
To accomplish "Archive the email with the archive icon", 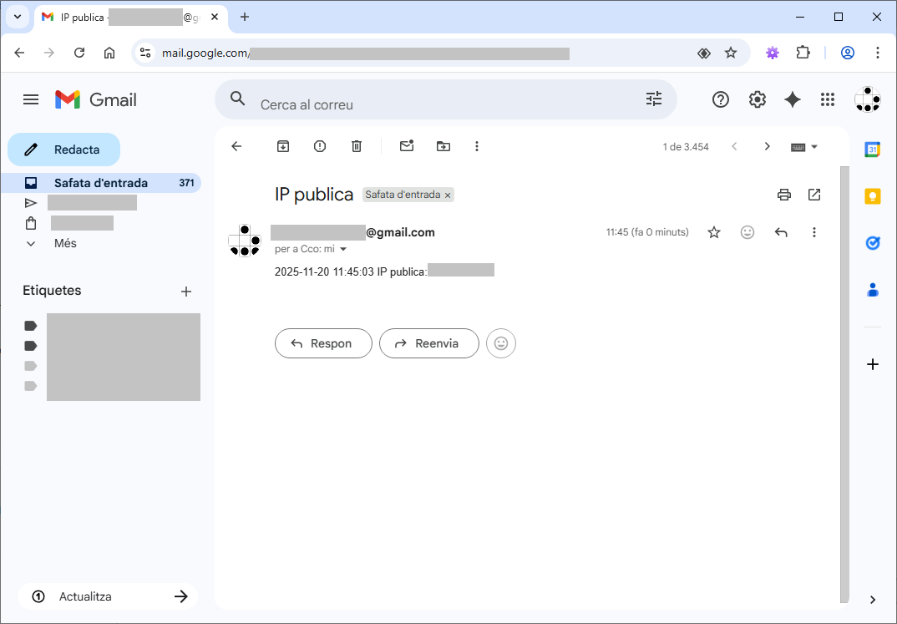I will (283, 146).
